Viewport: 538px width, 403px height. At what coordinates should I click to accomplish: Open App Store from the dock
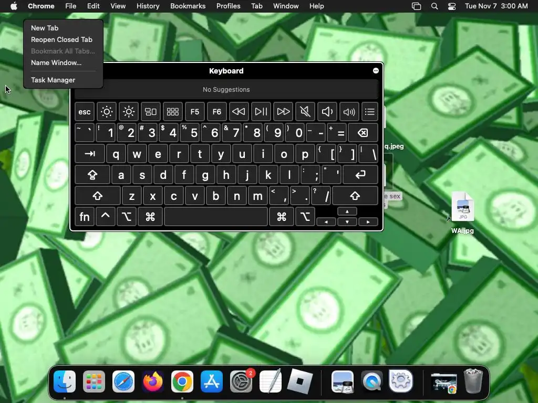[x=212, y=381]
